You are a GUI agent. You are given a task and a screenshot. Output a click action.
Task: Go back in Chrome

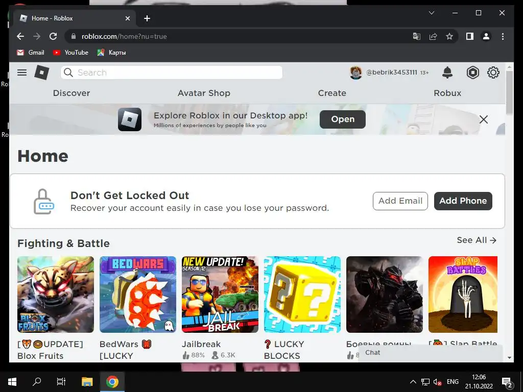[20, 36]
